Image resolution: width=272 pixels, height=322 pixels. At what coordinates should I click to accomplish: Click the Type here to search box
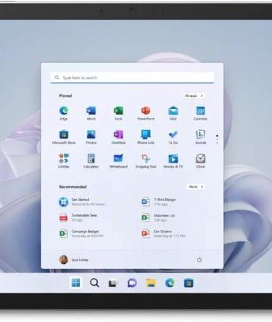pos(132,77)
